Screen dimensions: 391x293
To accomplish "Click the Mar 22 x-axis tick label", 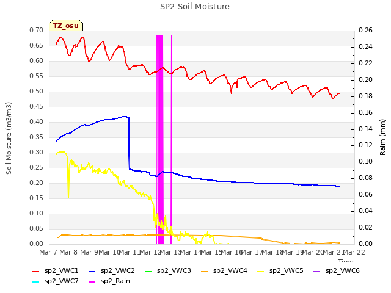I will click(x=354, y=252).
